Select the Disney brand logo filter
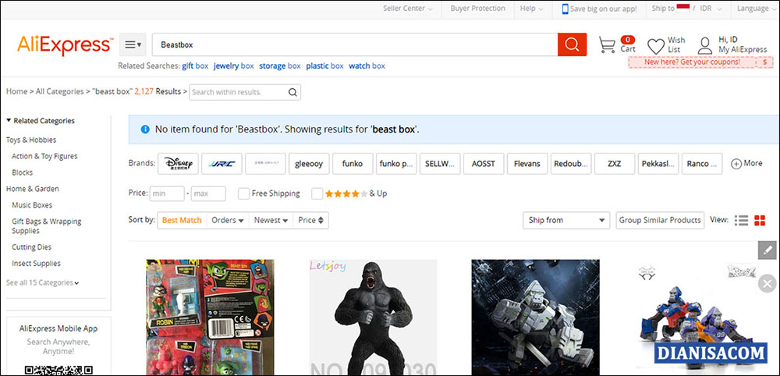Screen dimensions: 780x376 pyautogui.click(x=178, y=164)
